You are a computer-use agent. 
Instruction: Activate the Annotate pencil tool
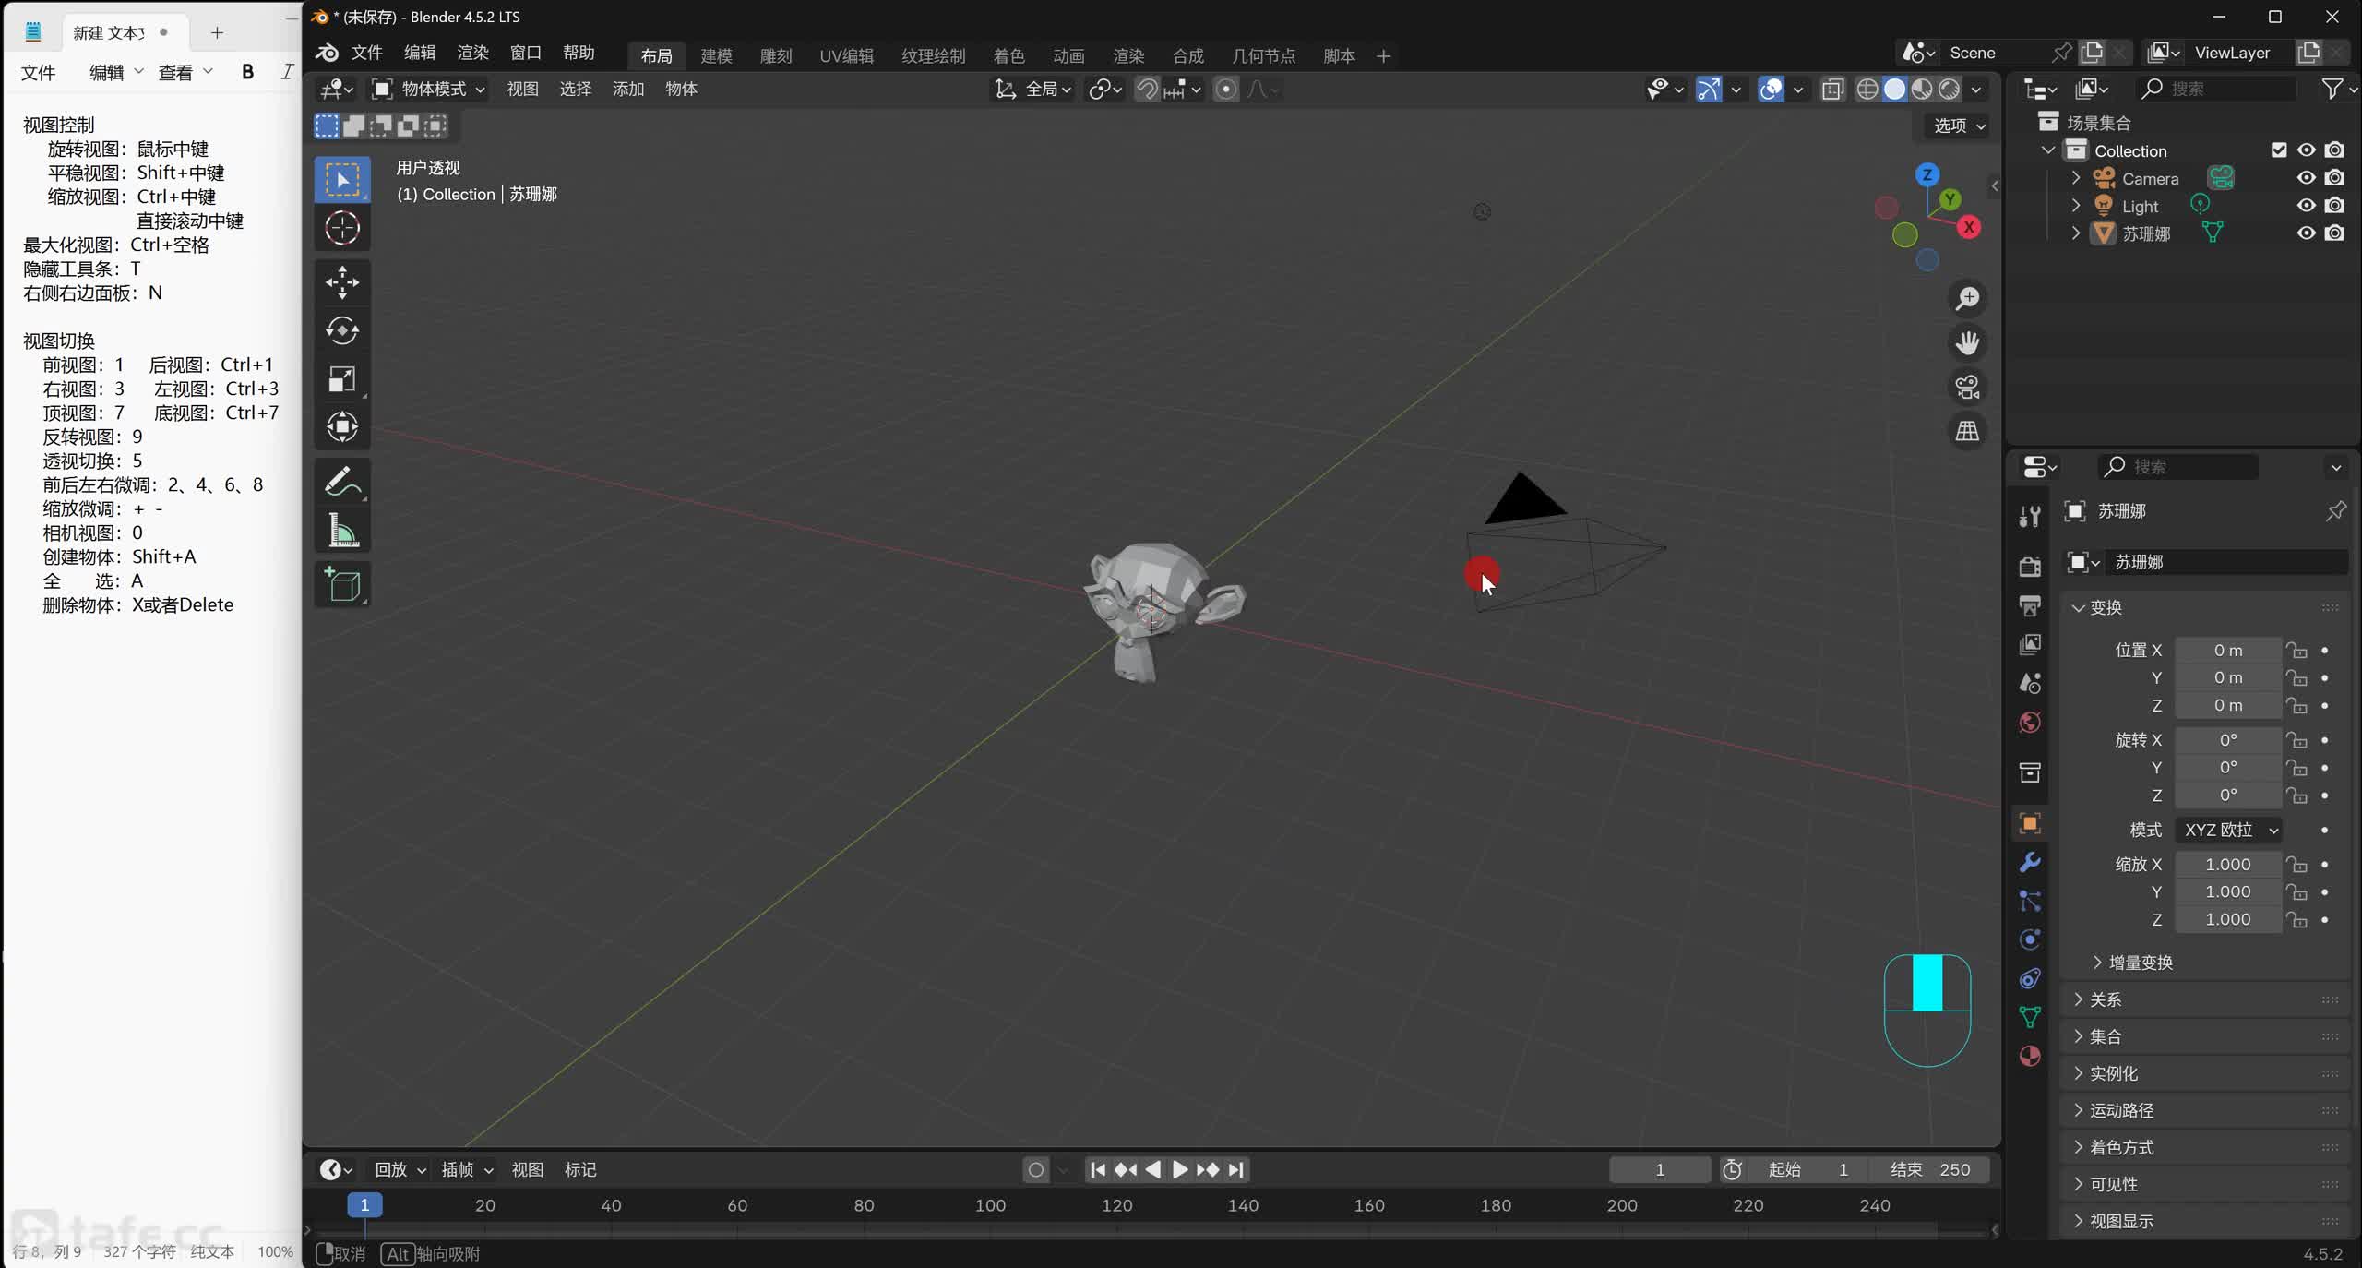click(x=341, y=482)
